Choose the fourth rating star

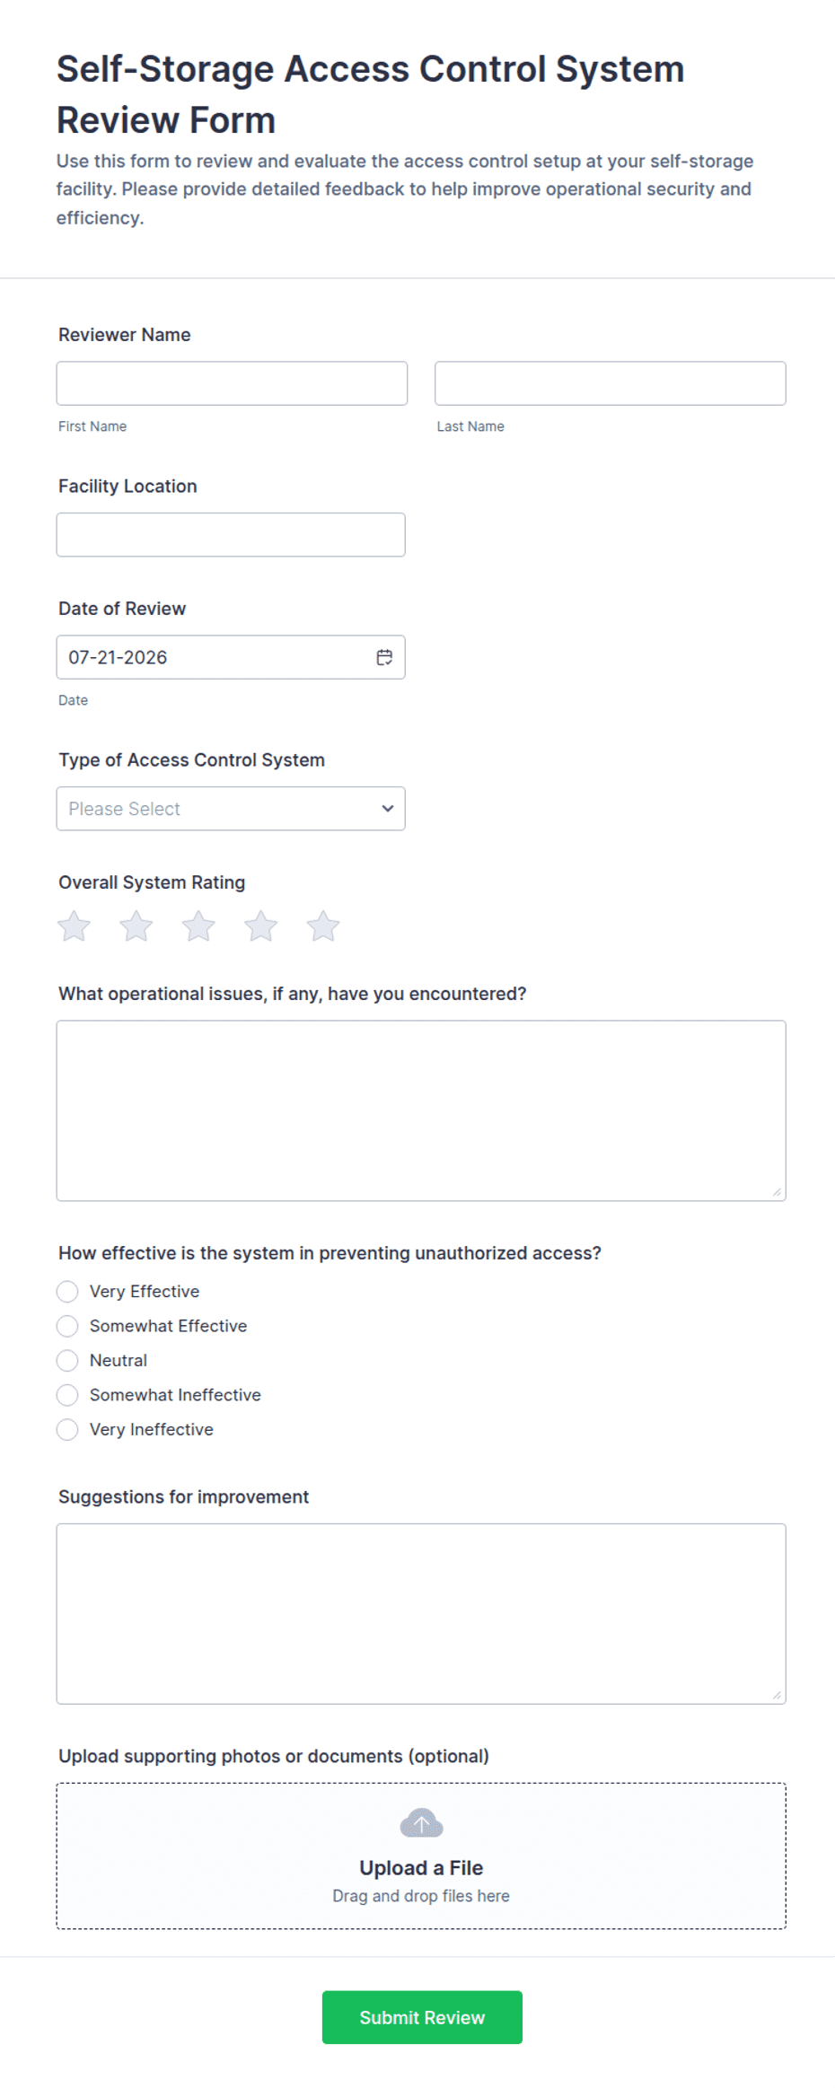click(x=261, y=926)
